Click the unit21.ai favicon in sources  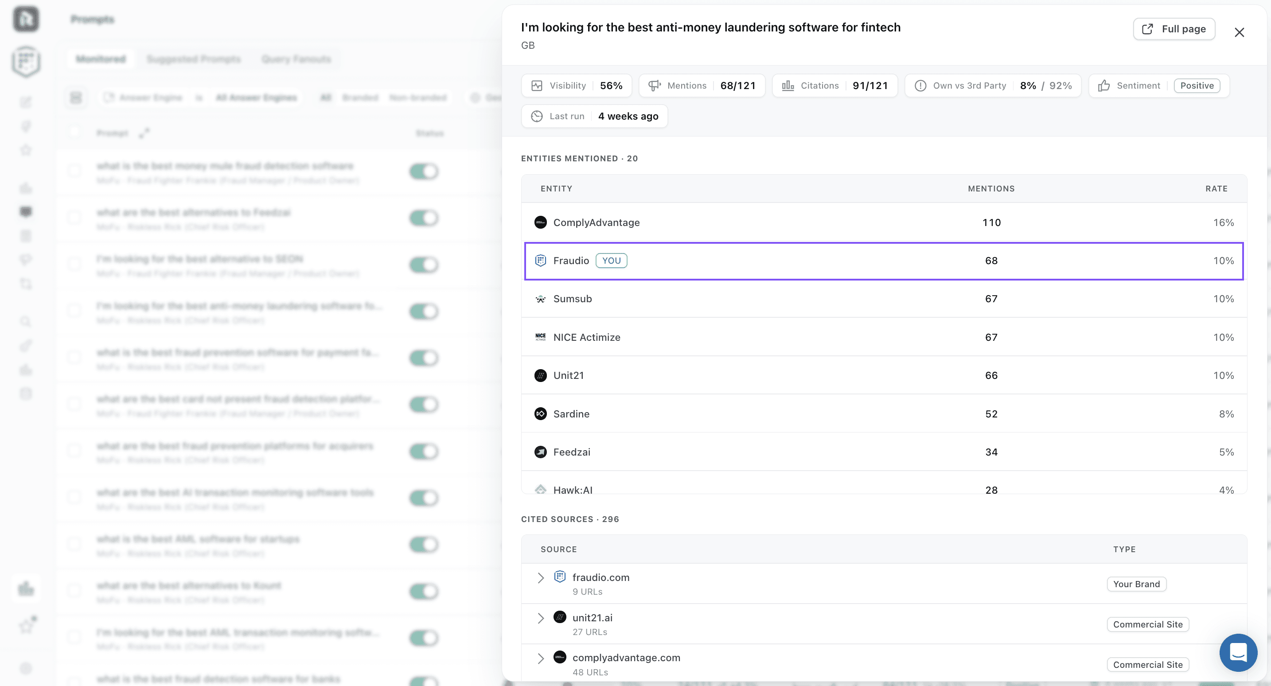560,617
